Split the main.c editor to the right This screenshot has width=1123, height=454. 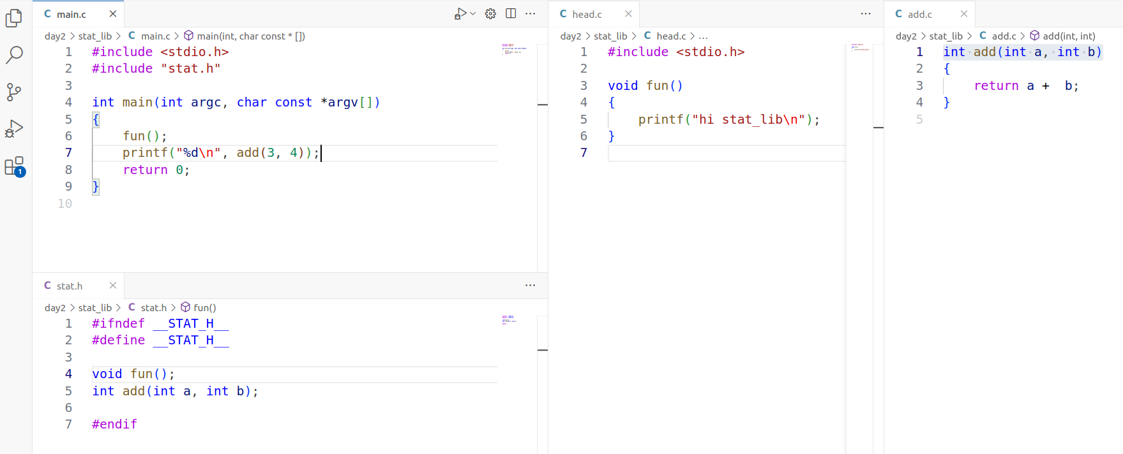[511, 14]
